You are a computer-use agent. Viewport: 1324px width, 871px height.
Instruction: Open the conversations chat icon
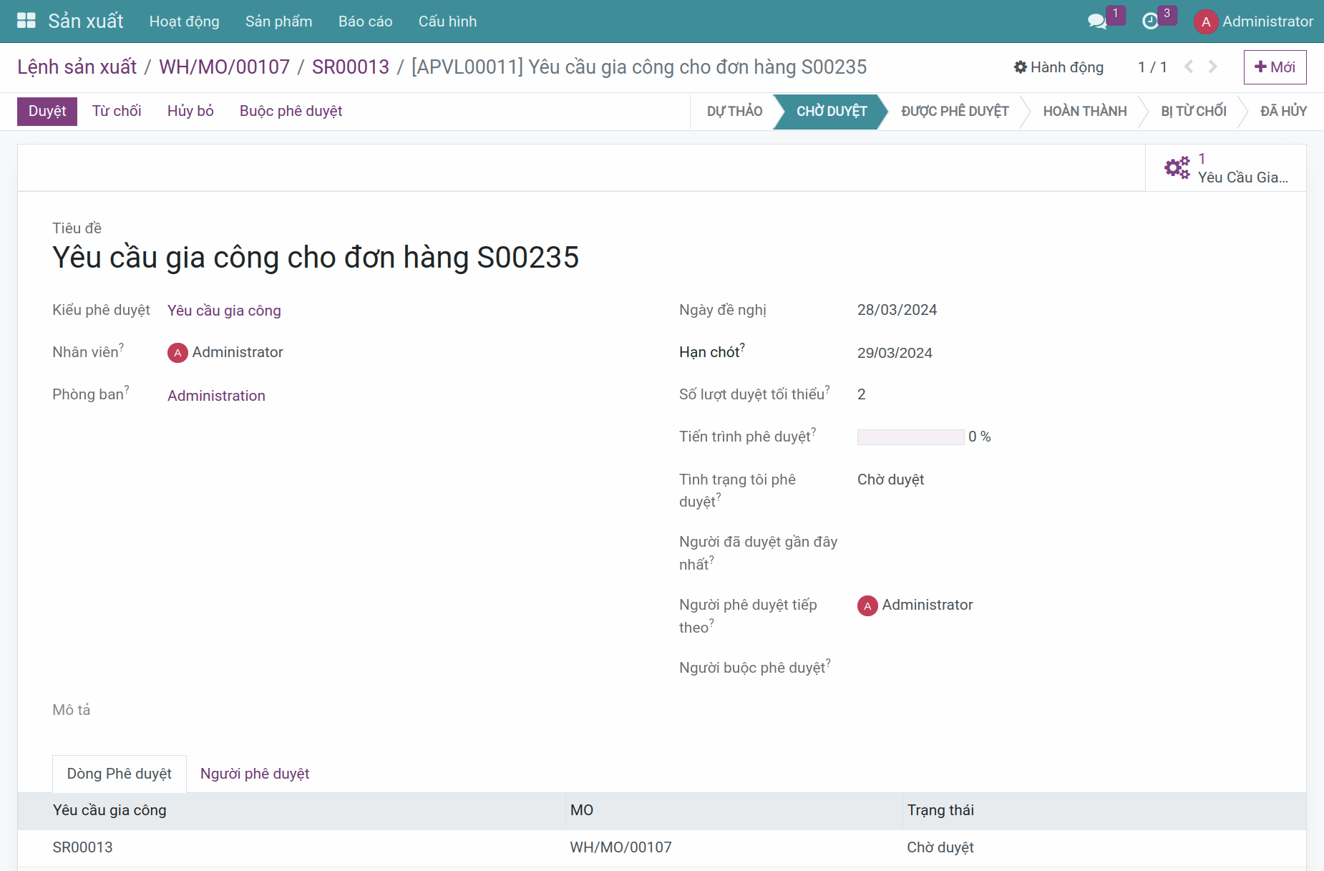1097,21
